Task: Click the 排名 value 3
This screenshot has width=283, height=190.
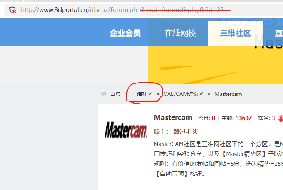Action: [x=273, y=118]
